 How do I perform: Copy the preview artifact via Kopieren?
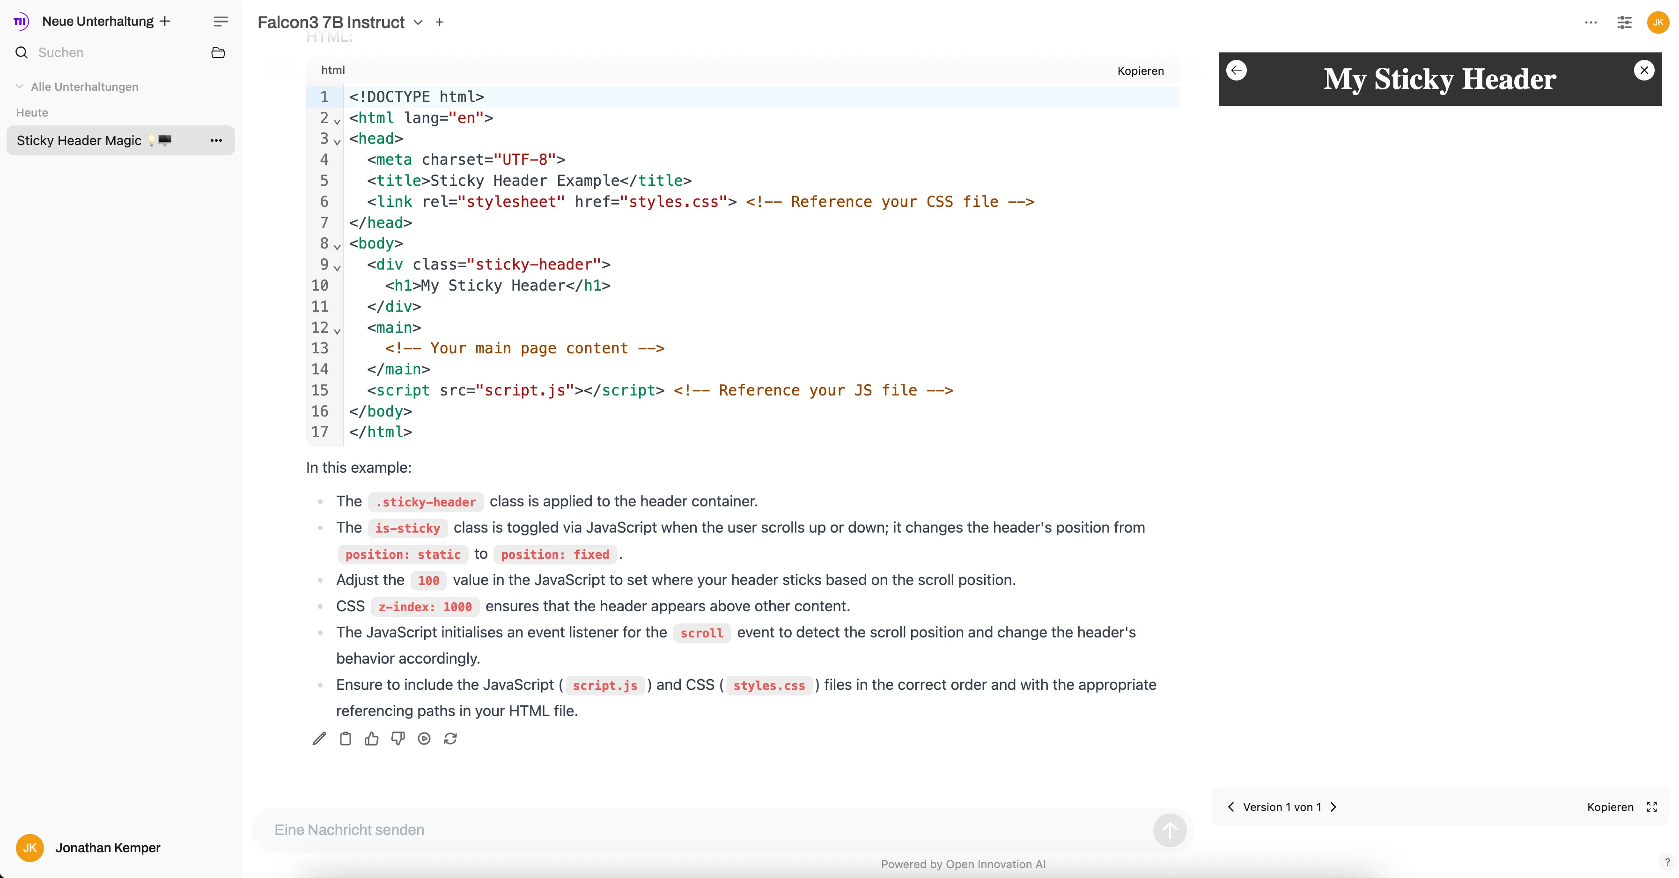click(1611, 807)
